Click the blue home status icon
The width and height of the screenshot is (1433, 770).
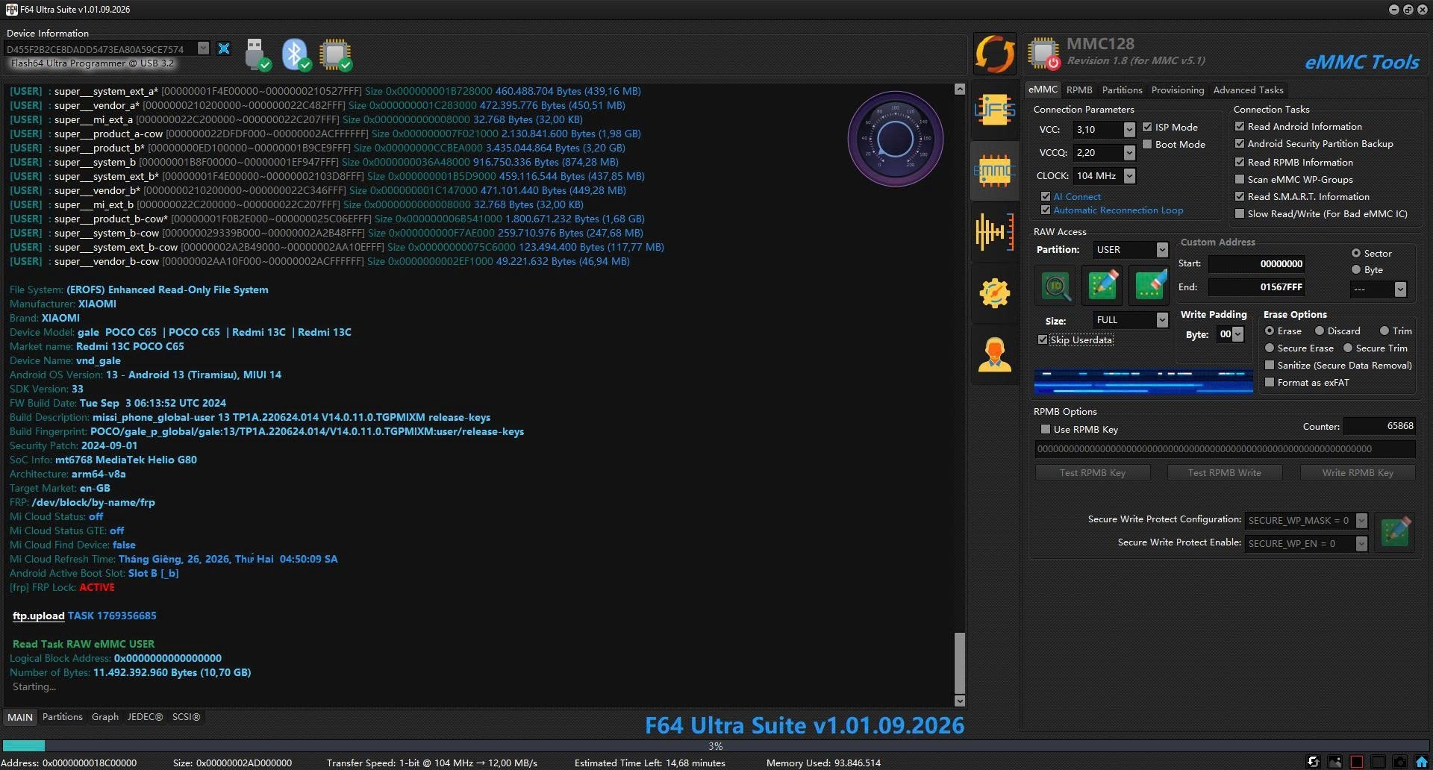[x=1422, y=762]
